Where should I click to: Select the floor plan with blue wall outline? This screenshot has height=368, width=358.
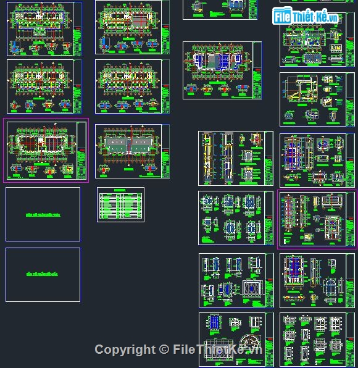click(x=44, y=29)
